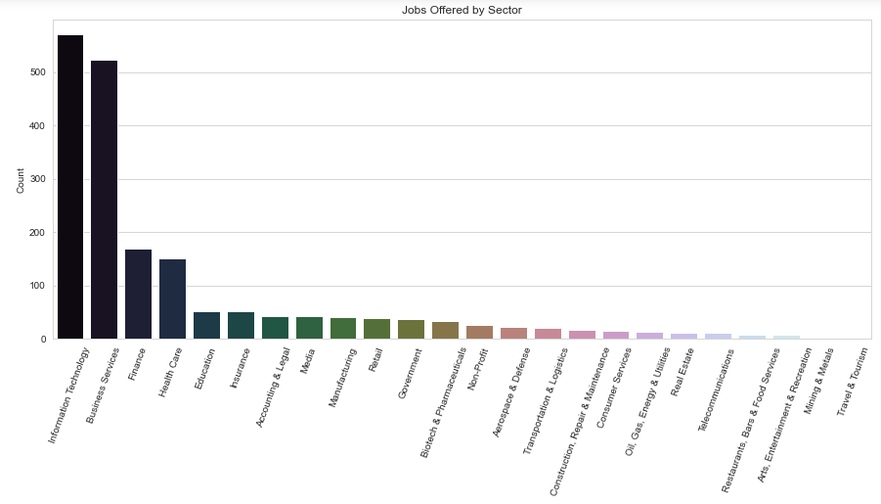The image size is (881, 504).
Task: Click the 'Travel & Tourism' axis label
Action: 851,382
